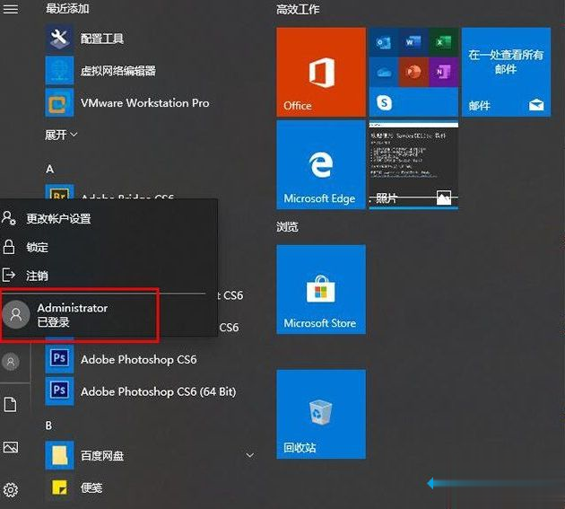Click the 虚拟网络编辑器 globe icon

pos(59,70)
